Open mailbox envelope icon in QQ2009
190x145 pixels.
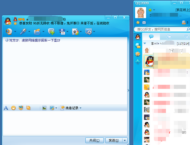point(144,23)
